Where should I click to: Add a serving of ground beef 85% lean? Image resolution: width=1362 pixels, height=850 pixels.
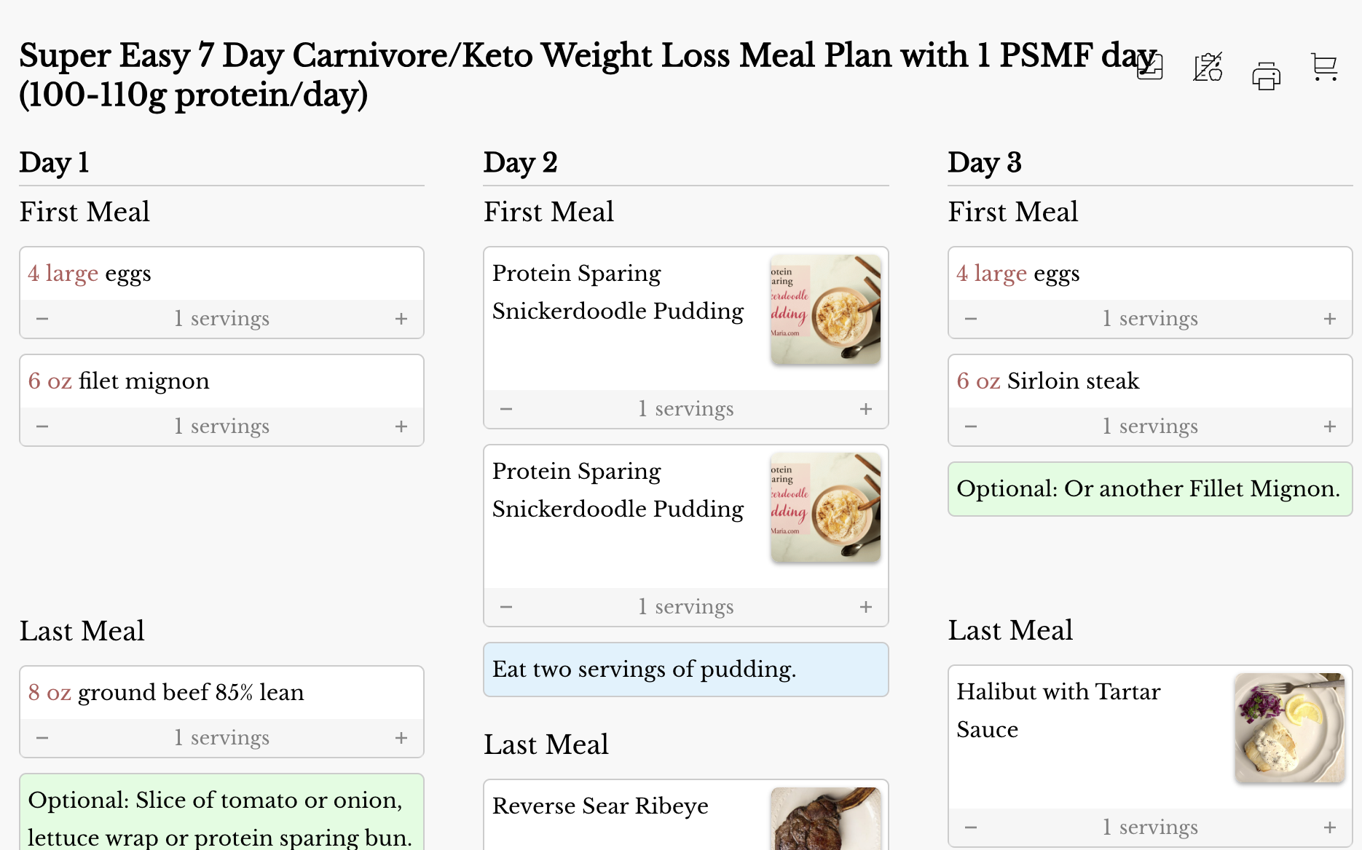401,738
